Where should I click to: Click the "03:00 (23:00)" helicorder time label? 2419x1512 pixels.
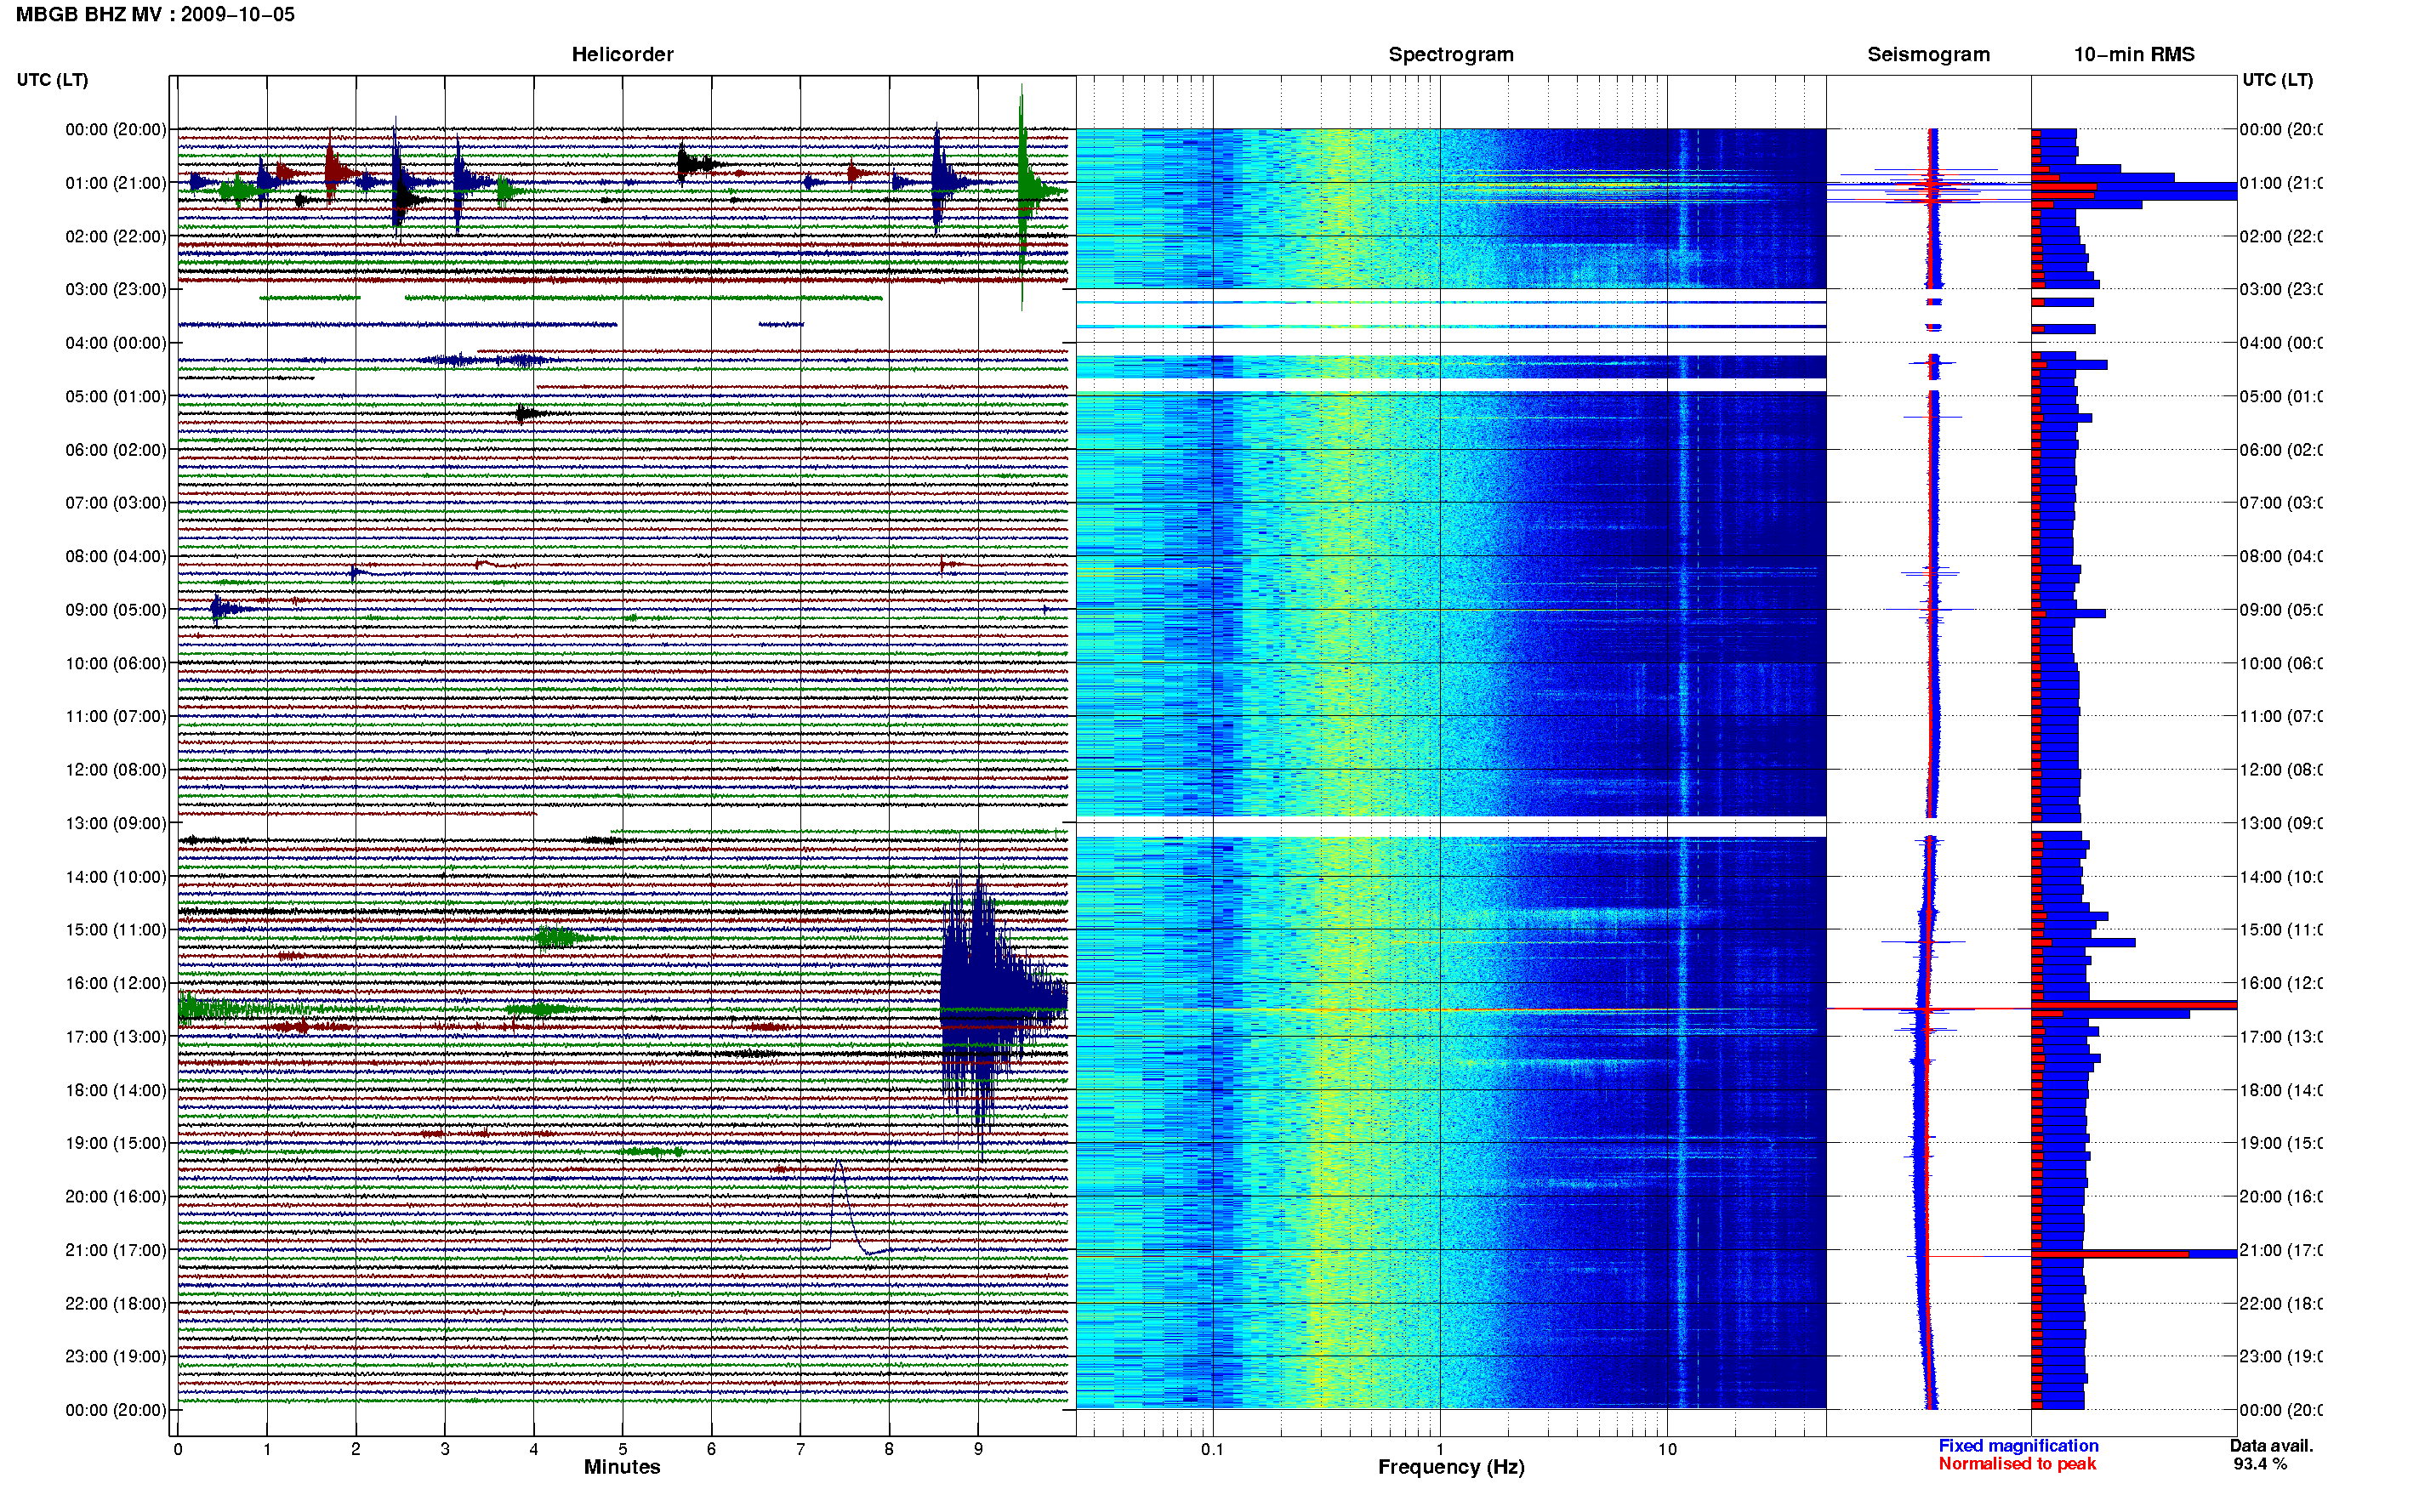point(116,289)
